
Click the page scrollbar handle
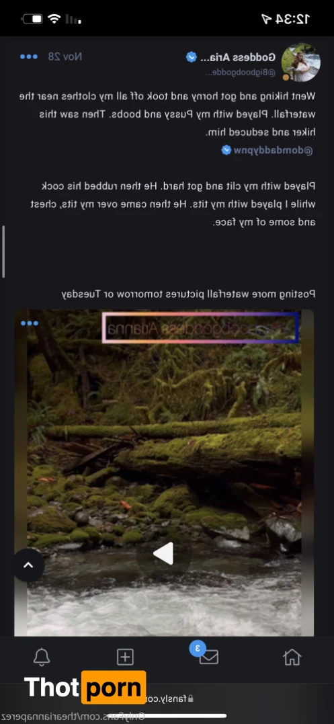(x=3, y=251)
